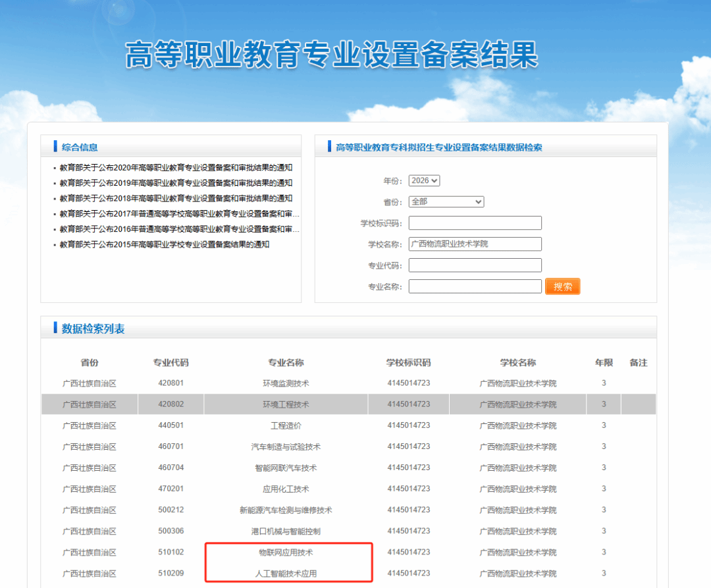Open the 2017年 notice link

click(x=179, y=214)
